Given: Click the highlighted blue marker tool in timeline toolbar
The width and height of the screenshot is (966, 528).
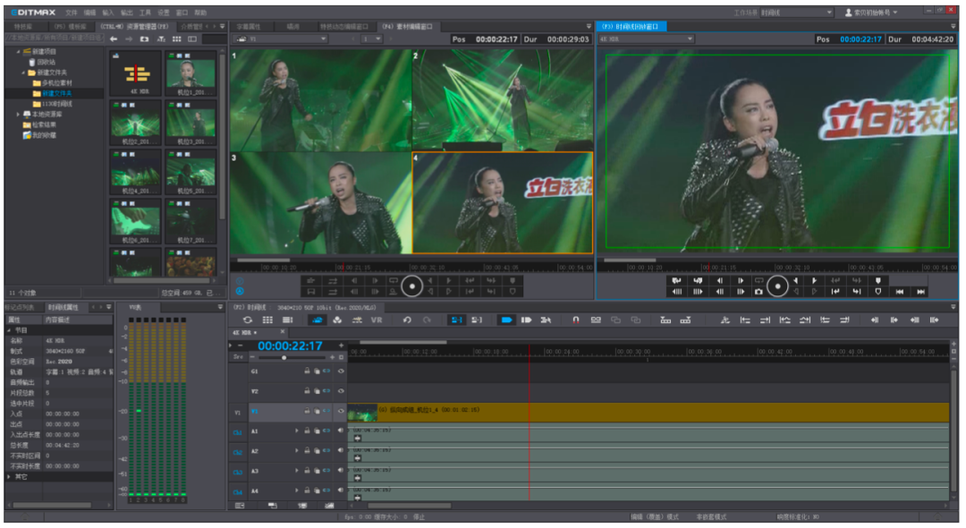Looking at the screenshot, I should click(506, 319).
